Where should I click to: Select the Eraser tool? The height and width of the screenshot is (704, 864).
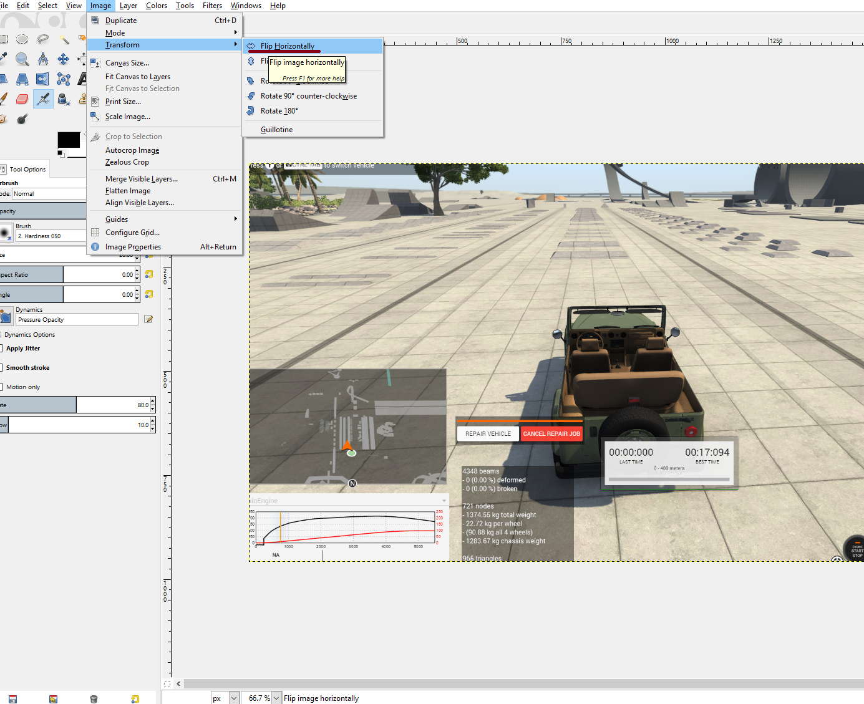22,99
